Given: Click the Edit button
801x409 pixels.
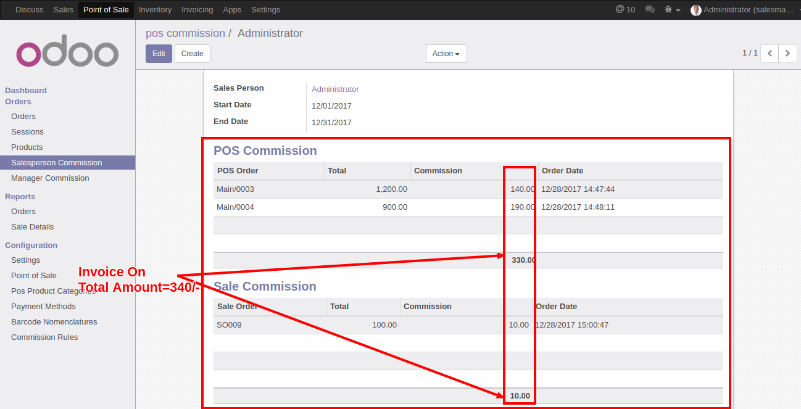Looking at the screenshot, I should coord(159,54).
